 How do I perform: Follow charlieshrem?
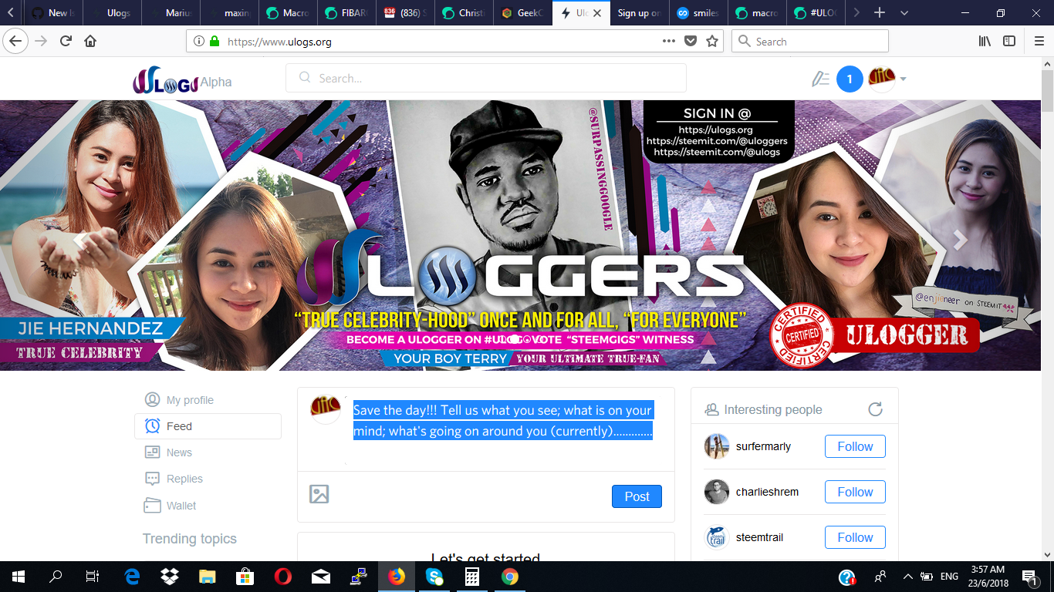[x=855, y=492]
